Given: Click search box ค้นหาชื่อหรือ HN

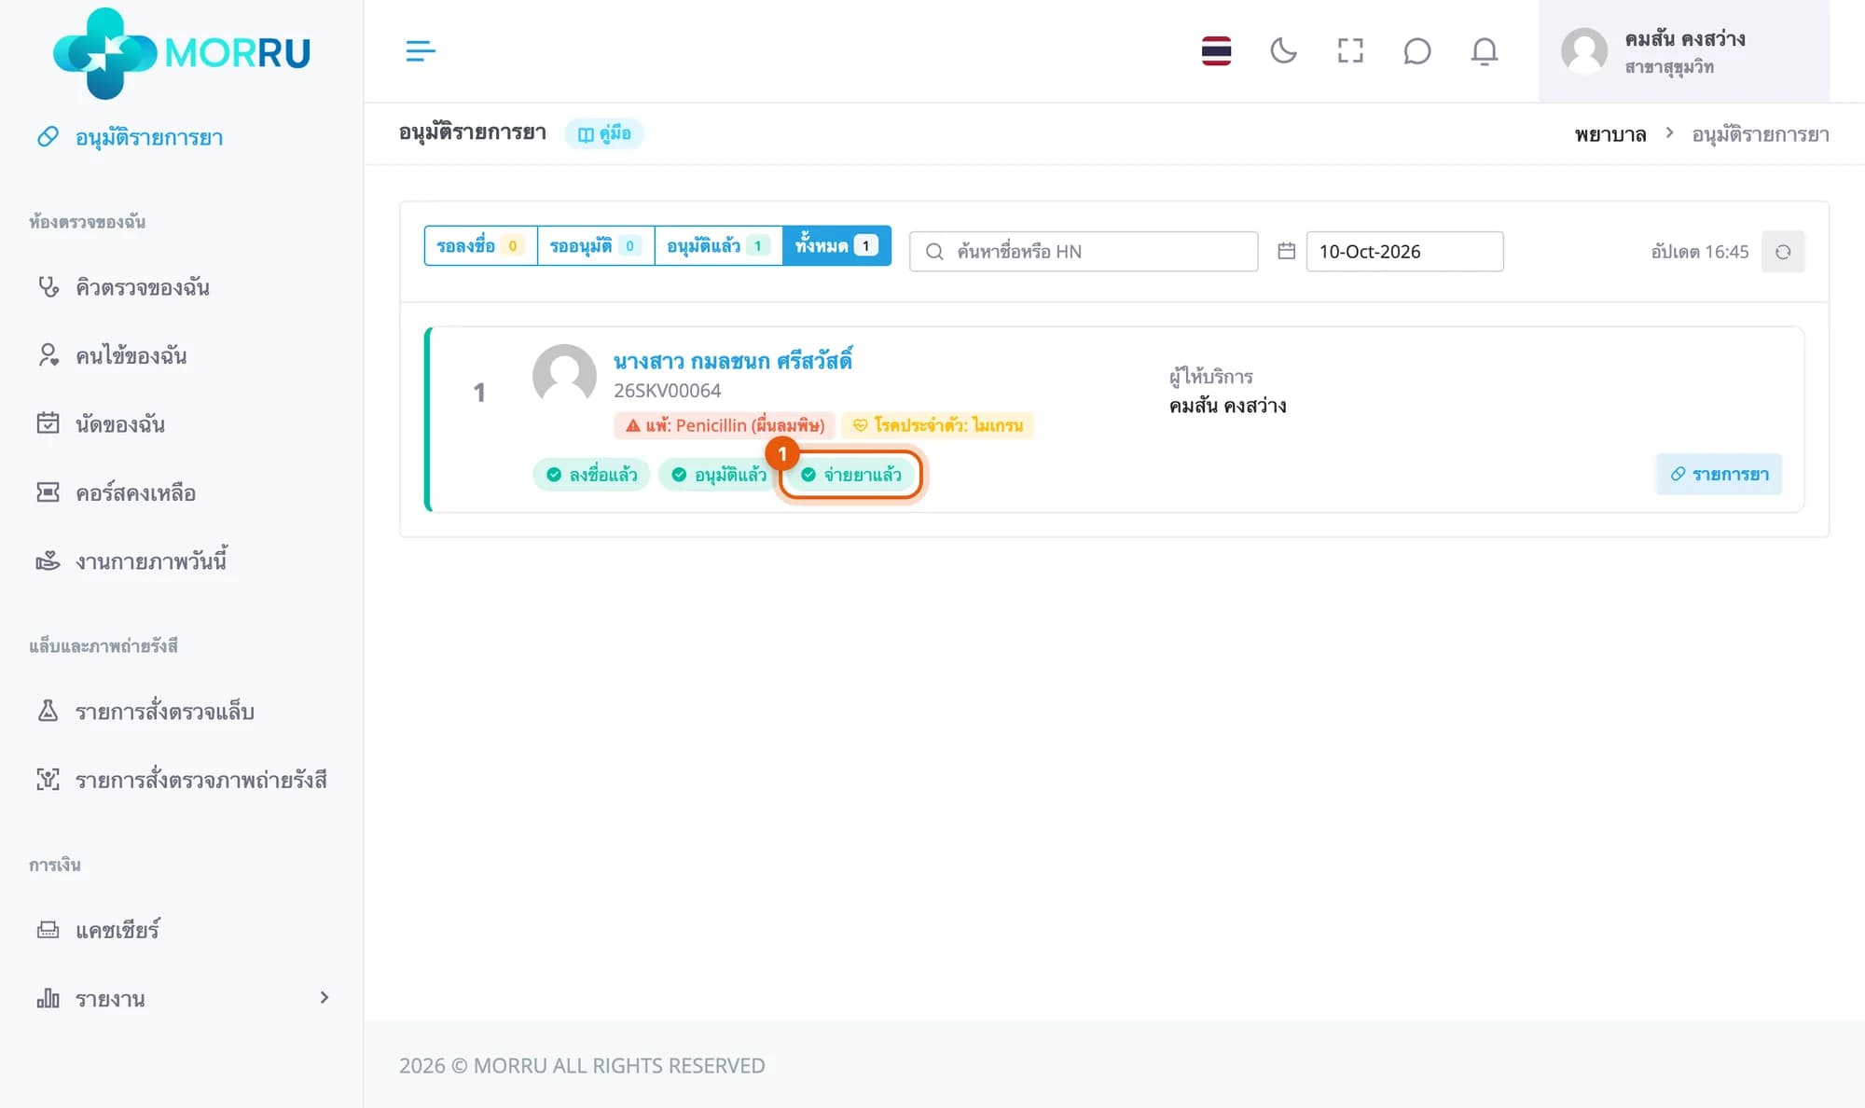Looking at the screenshot, I should [1084, 252].
